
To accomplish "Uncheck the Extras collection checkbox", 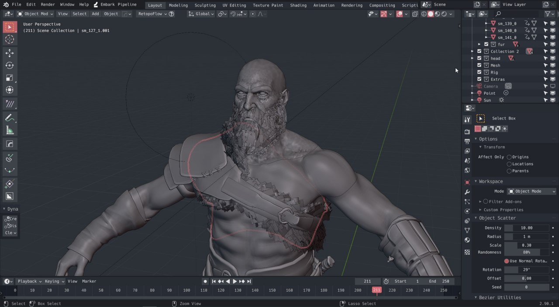I will pos(479,79).
